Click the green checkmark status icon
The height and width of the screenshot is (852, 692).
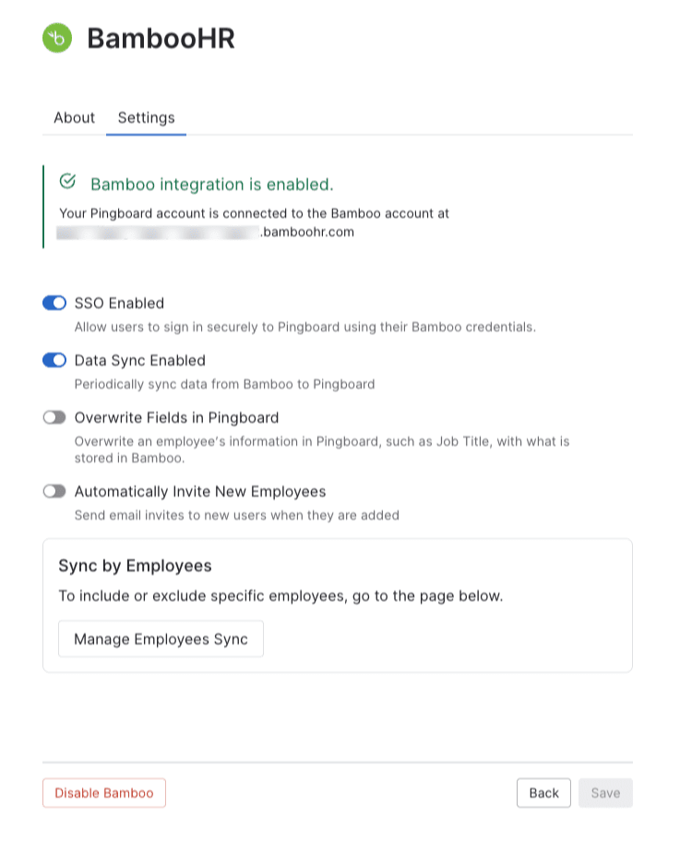point(67,181)
